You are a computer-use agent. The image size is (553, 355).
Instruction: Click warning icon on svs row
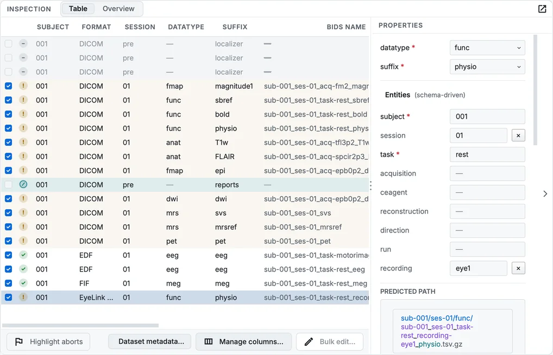pos(23,213)
